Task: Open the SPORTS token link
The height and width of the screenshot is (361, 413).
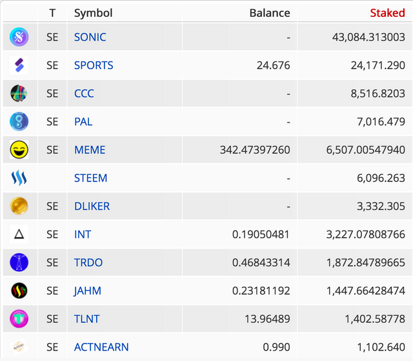Action: pos(94,65)
